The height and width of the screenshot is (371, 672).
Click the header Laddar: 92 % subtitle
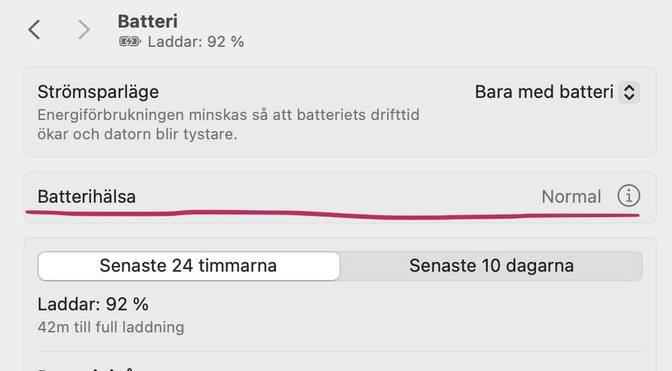point(196,42)
